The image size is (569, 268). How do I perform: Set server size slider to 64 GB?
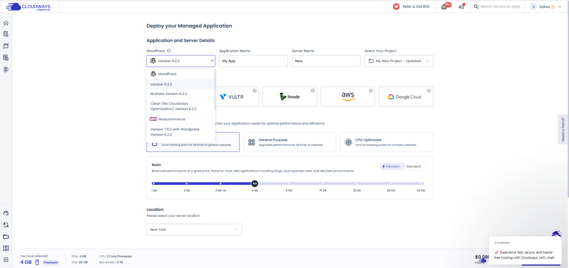(421, 184)
